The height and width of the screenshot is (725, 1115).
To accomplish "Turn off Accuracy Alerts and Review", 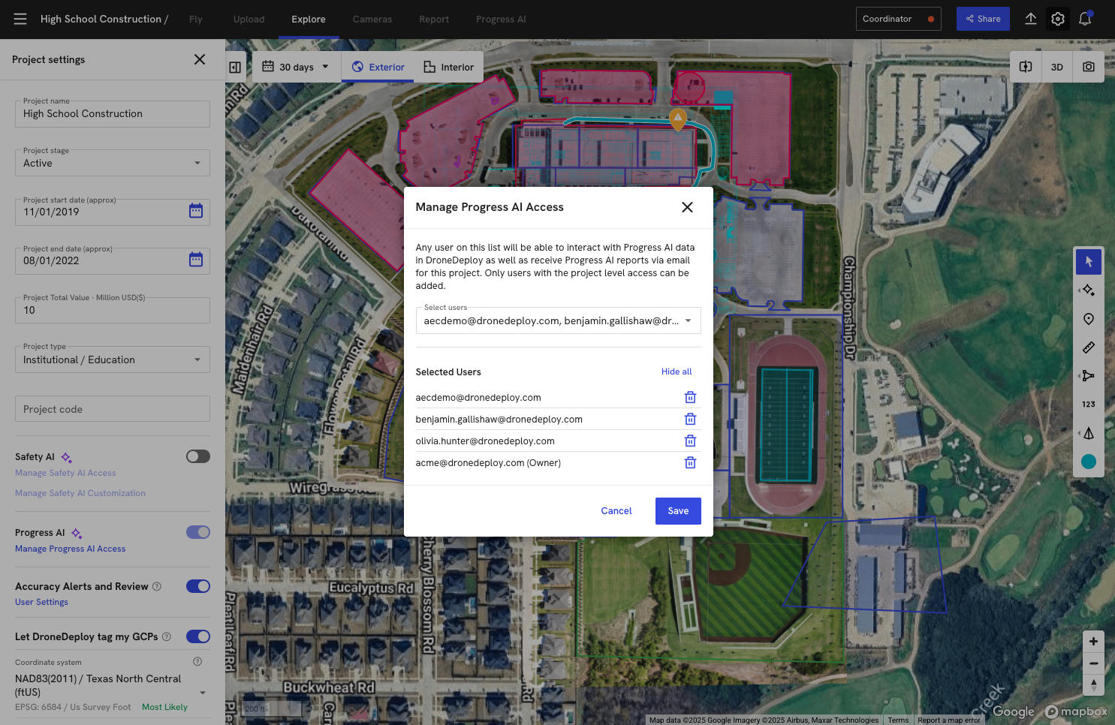I will click(x=197, y=586).
